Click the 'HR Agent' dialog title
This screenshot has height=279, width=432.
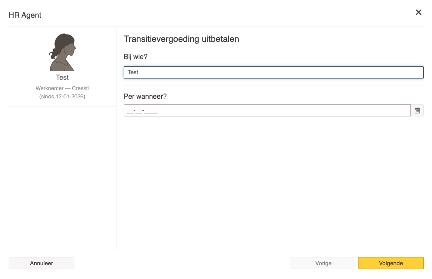click(x=25, y=15)
